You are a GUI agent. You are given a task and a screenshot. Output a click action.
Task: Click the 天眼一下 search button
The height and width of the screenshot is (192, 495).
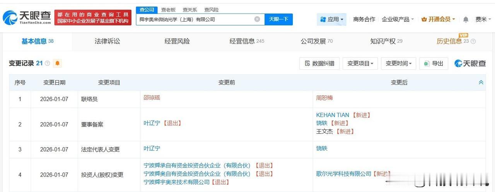click(278, 19)
